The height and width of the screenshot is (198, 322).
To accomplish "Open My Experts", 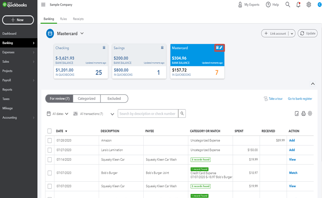I will (249, 4).
